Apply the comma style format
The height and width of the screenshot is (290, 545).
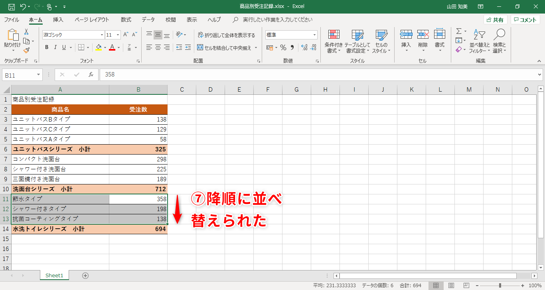[292, 47]
